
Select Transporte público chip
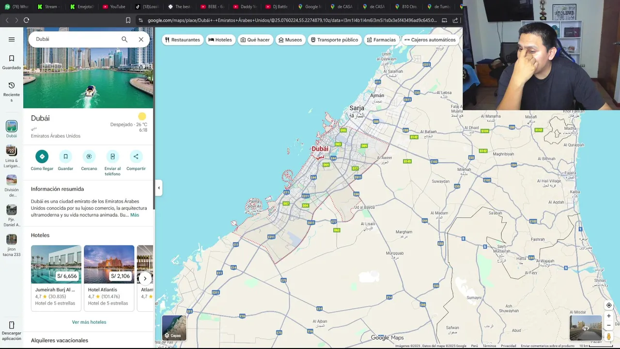click(x=334, y=40)
